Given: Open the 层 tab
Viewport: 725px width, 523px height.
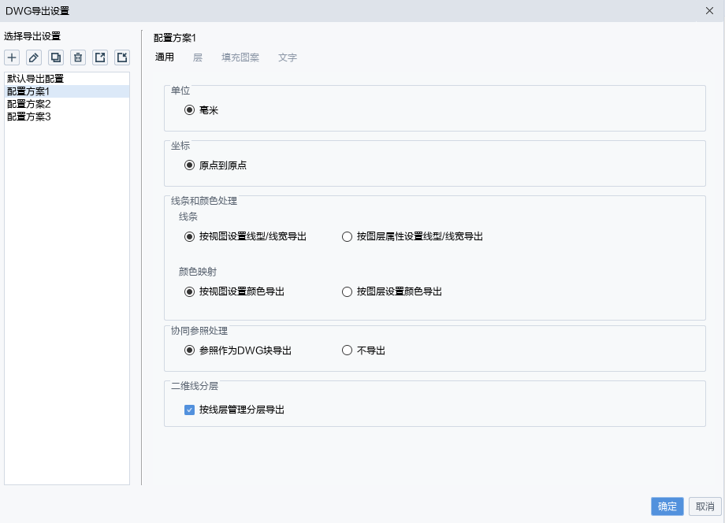Looking at the screenshot, I should tap(198, 57).
